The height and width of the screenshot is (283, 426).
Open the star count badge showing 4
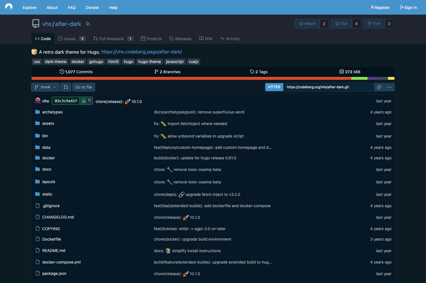tap(356, 24)
